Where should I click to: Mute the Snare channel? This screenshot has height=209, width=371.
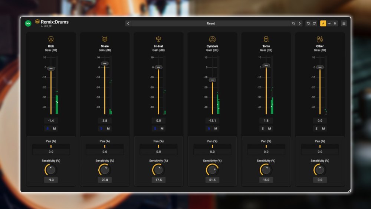click(108, 129)
